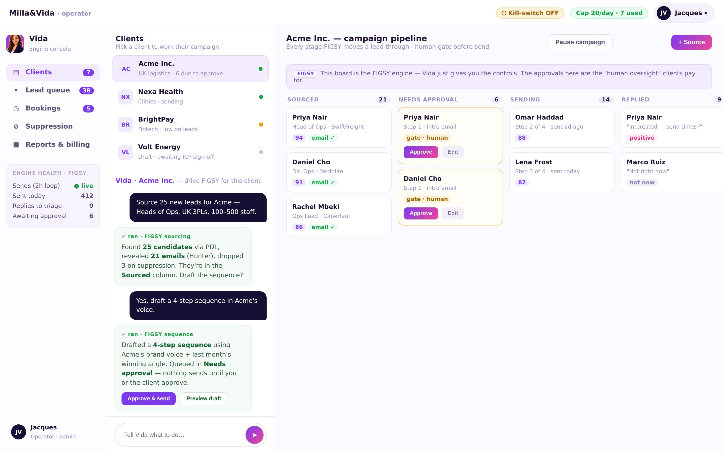Click the kill-switch power icon
723x452 pixels.
(504, 13)
